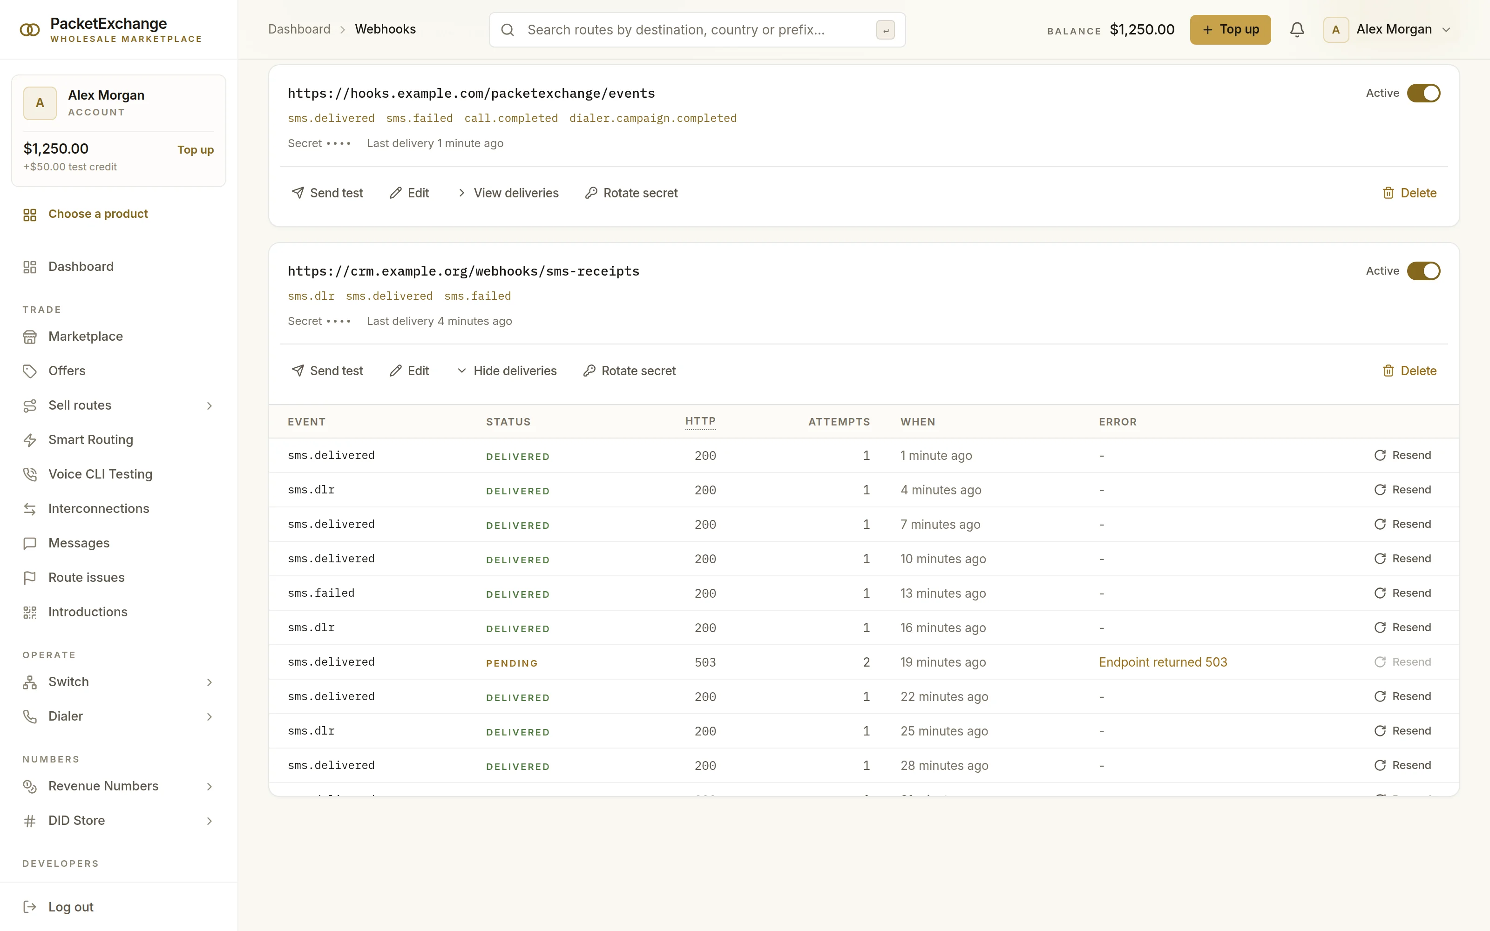
Task: Click the PacketExchange logo icon
Action: (29, 29)
